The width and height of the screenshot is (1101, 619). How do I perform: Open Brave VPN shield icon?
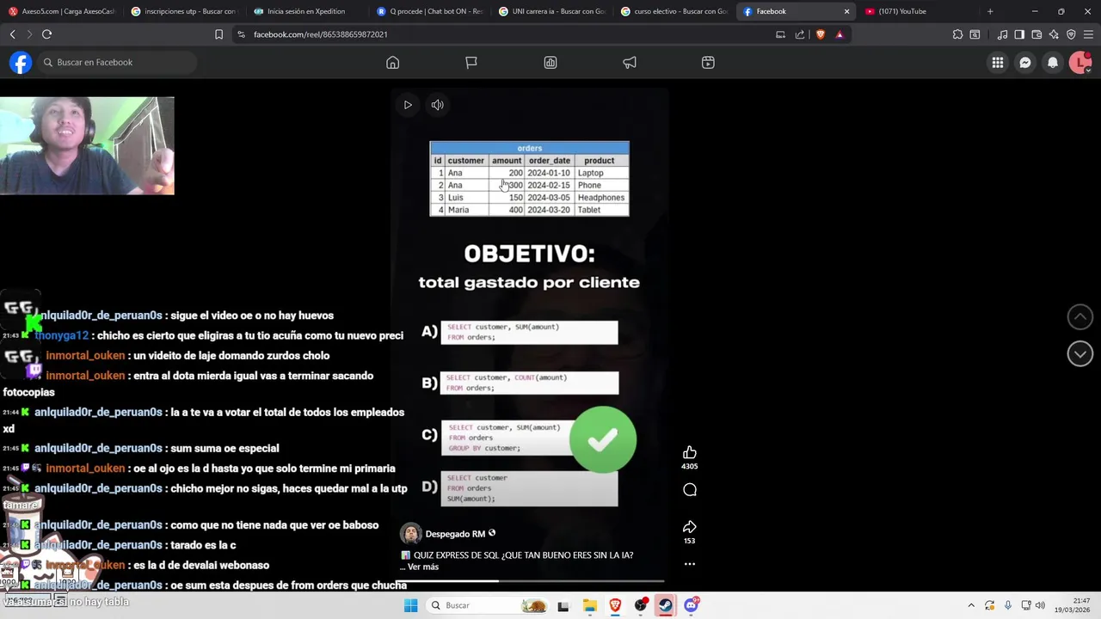coord(1071,34)
